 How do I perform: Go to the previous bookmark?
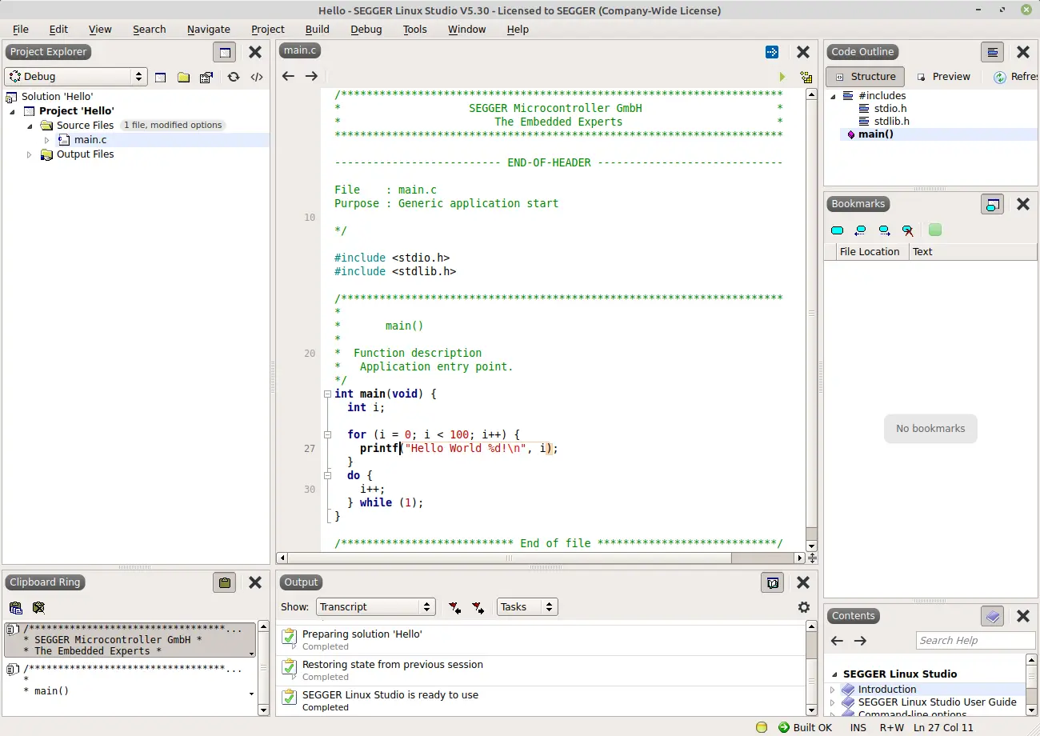(x=860, y=230)
